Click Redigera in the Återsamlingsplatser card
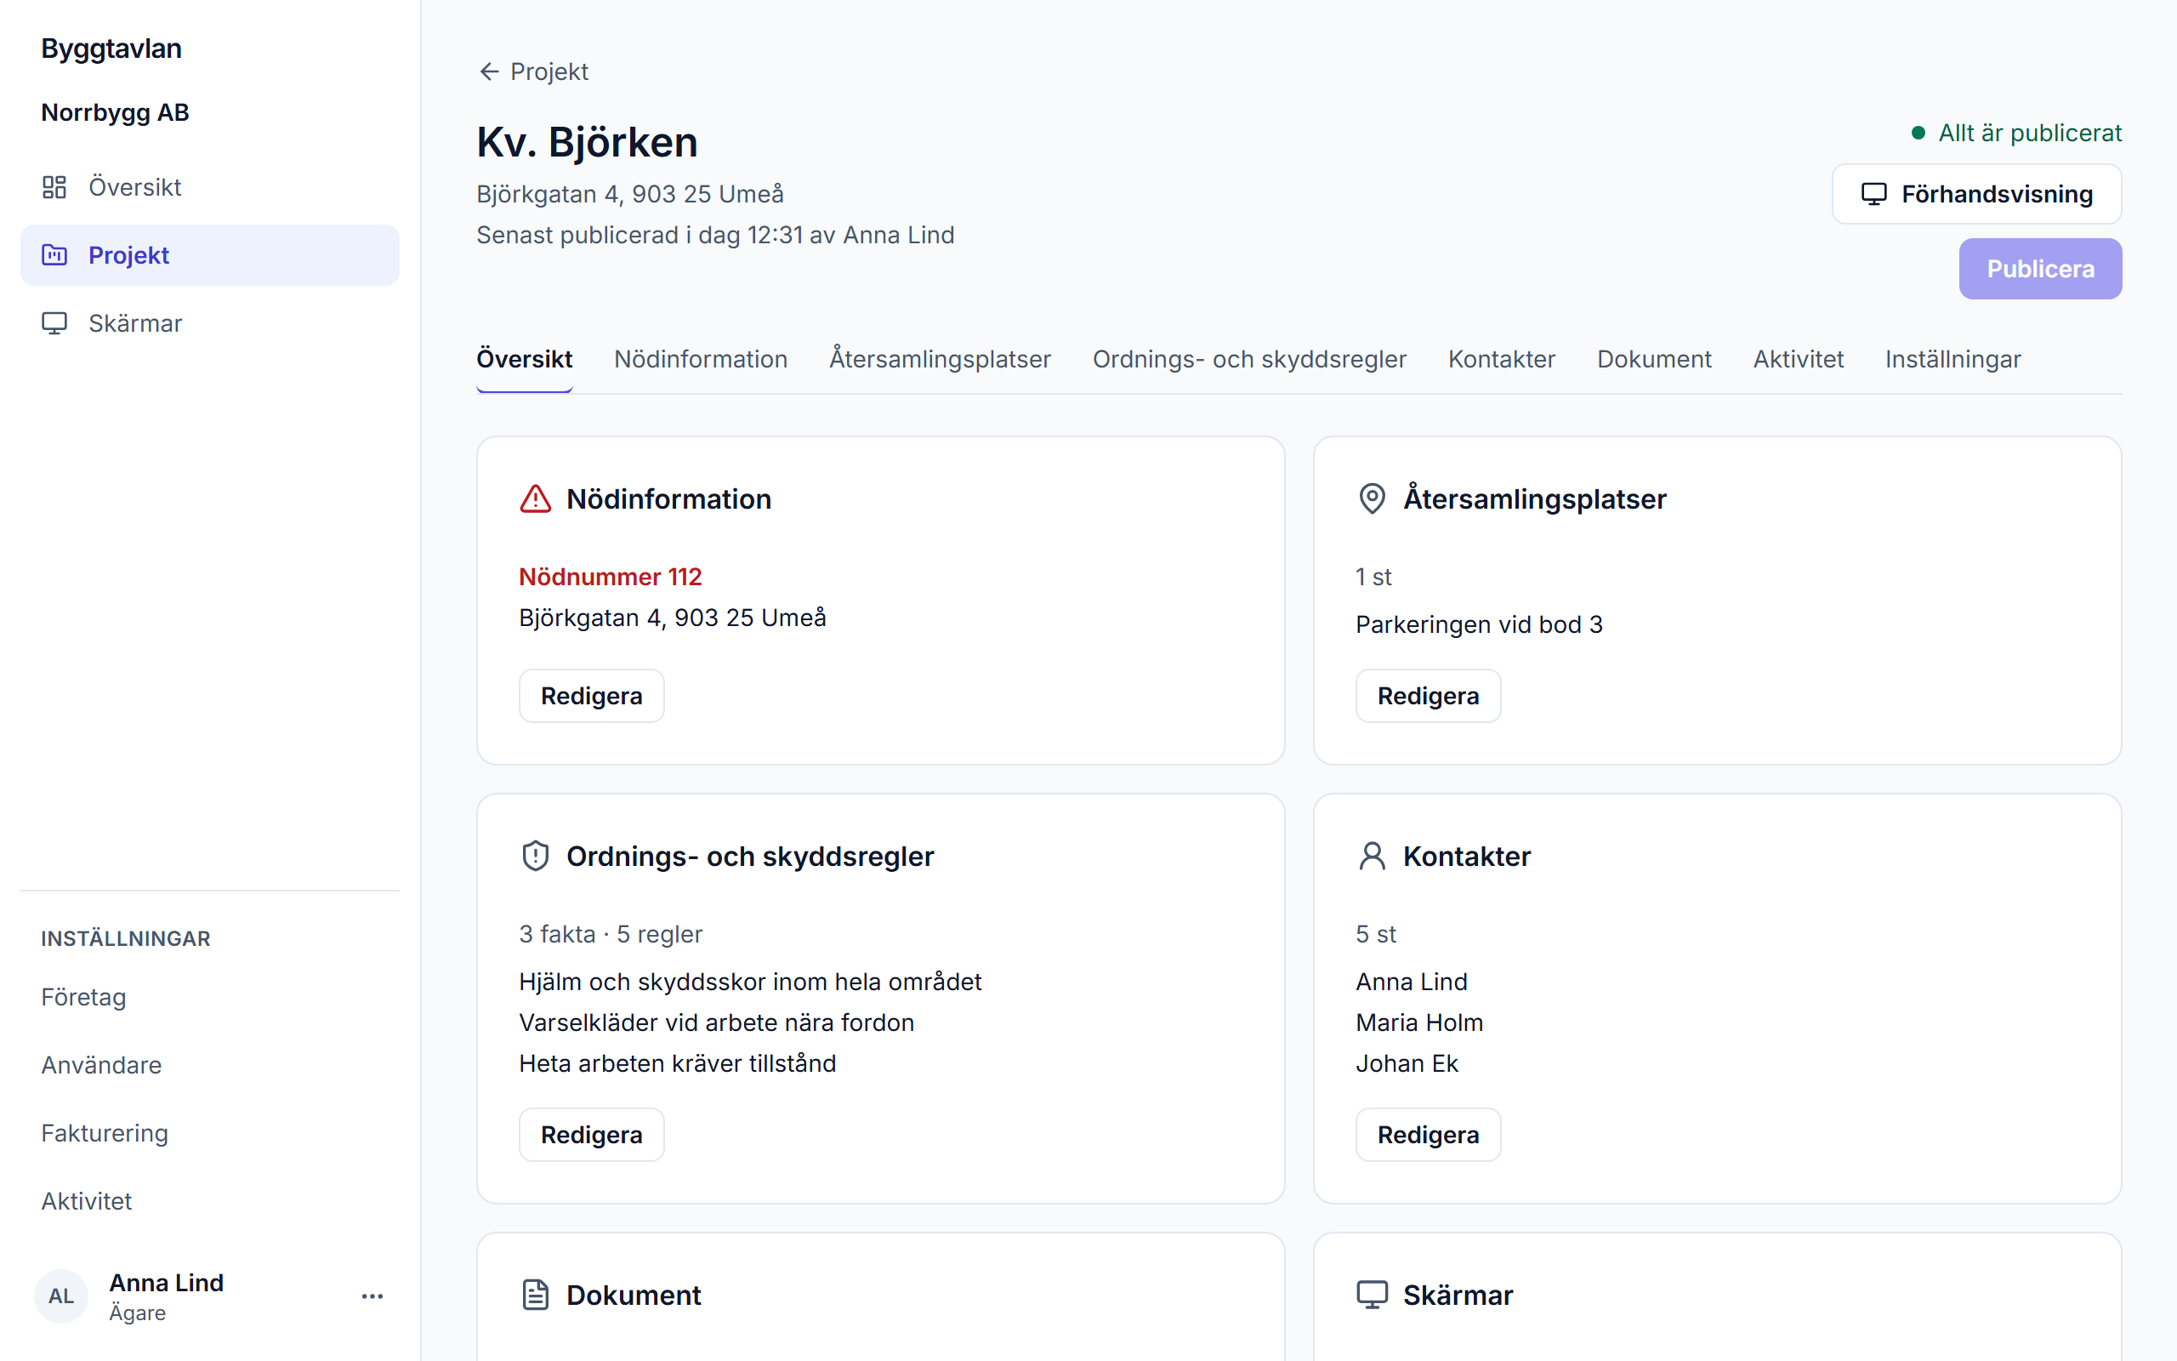The height and width of the screenshot is (1361, 2177). coord(1428,696)
